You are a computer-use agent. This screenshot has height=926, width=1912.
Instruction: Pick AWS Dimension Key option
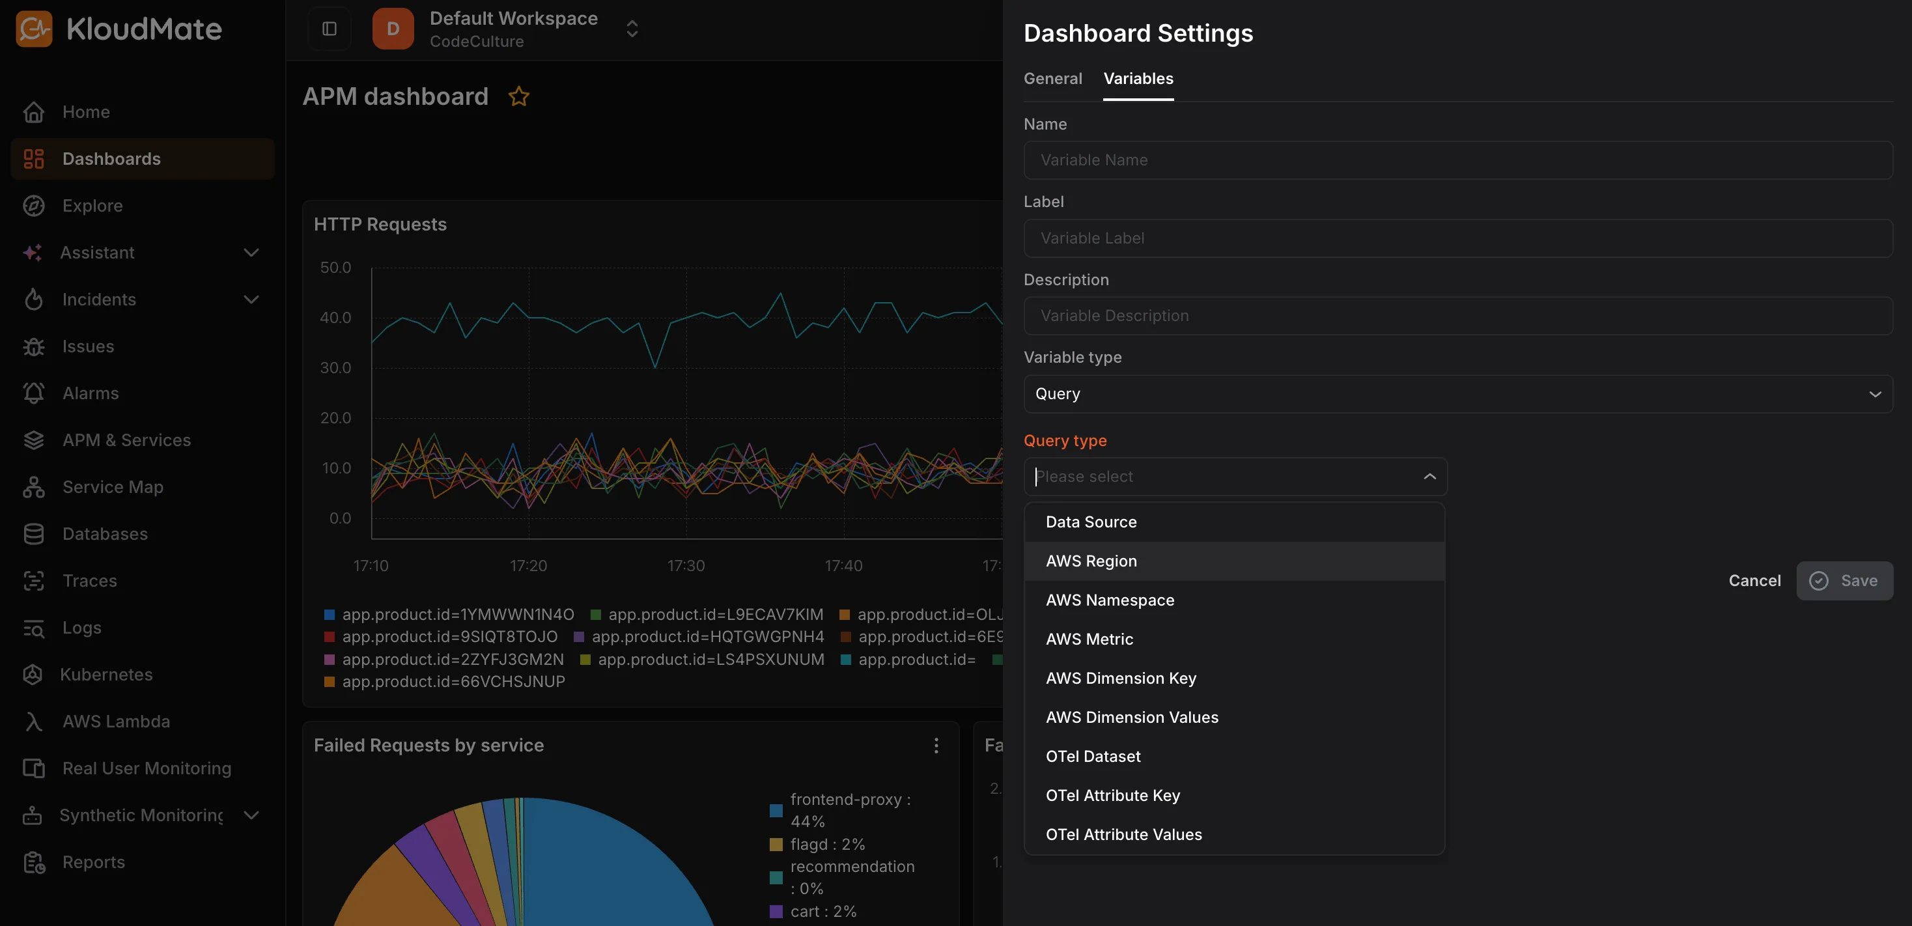coord(1234,678)
